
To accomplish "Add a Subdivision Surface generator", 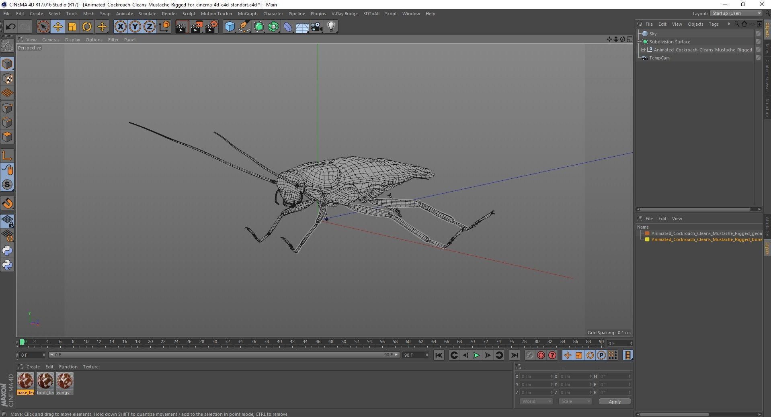I will [259, 27].
